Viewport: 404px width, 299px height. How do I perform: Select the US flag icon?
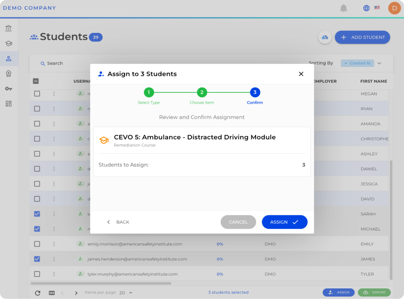377,7
